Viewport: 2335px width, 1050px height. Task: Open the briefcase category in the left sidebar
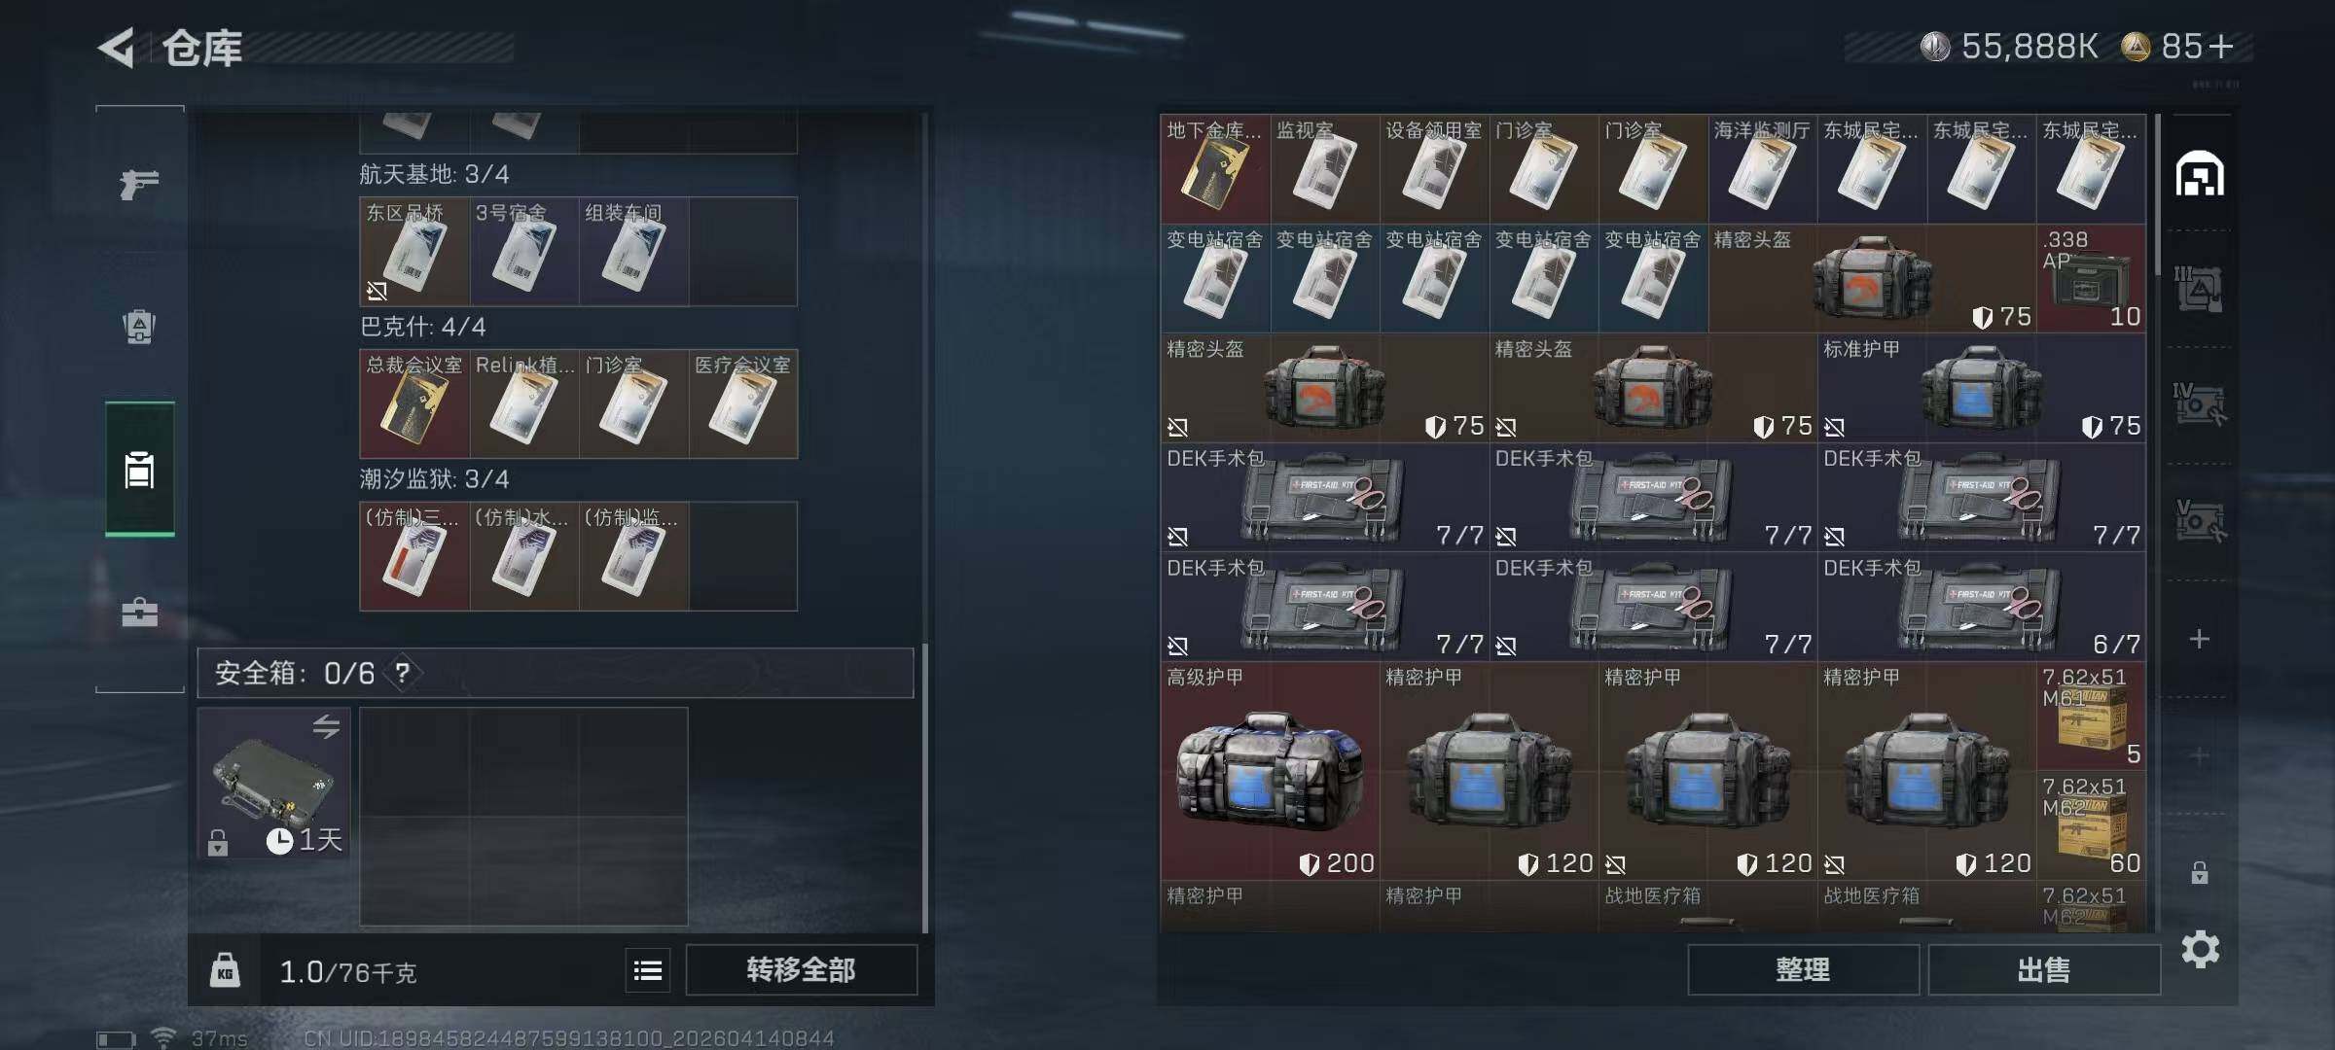[139, 612]
